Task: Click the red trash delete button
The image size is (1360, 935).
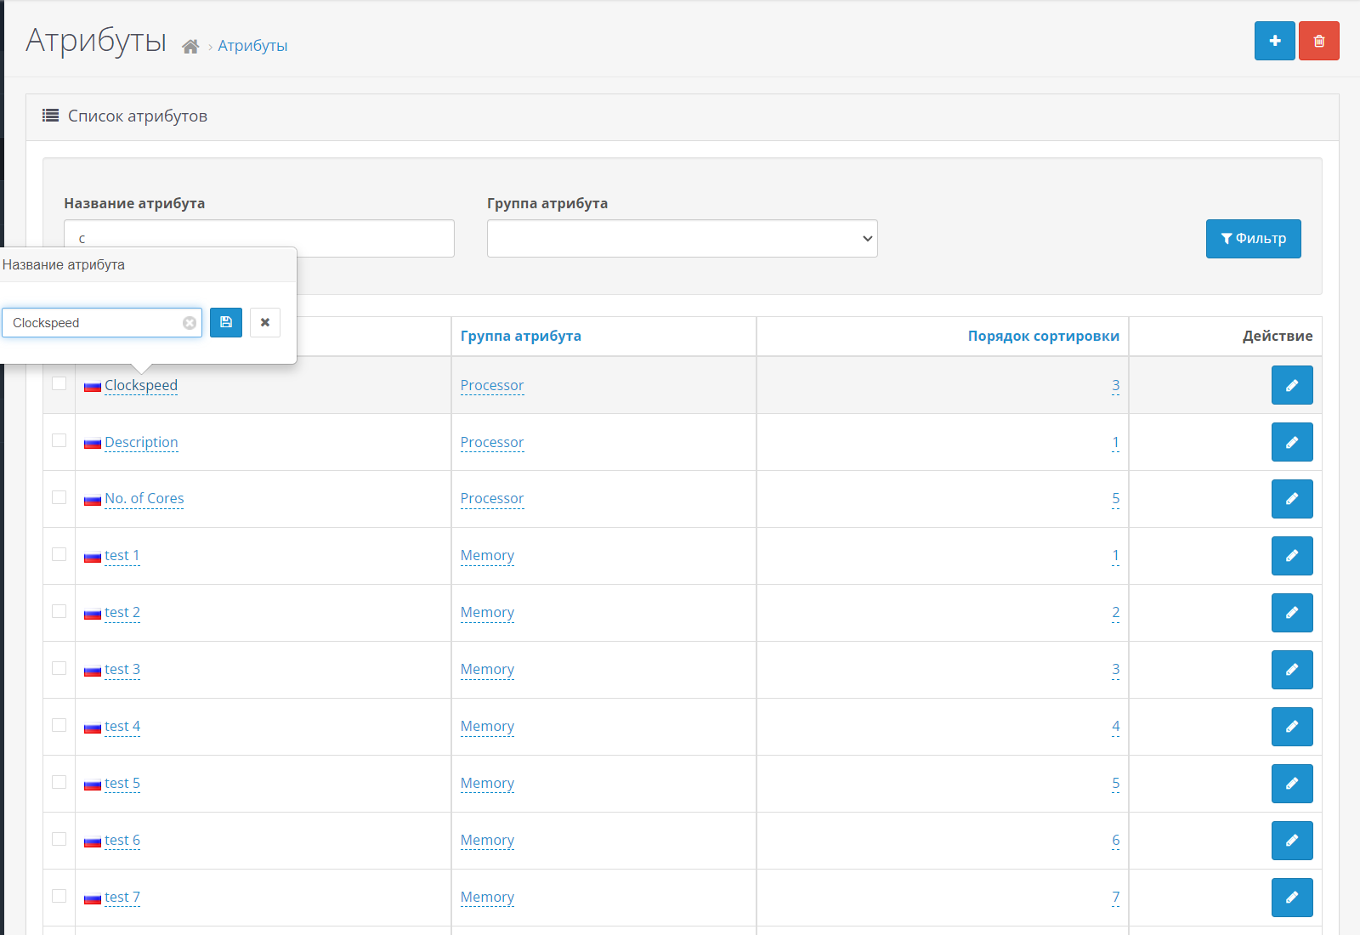Action: [1318, 41]
